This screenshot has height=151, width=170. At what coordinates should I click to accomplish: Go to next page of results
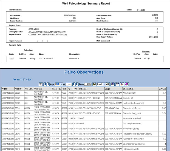pyautogui.click(x=74, y=84)
